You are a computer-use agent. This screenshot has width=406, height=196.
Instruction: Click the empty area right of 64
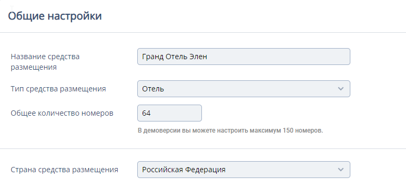[176, 113]
